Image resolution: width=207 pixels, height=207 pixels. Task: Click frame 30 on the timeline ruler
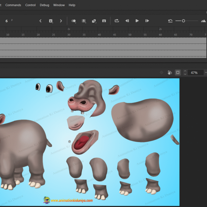point(69,35)
